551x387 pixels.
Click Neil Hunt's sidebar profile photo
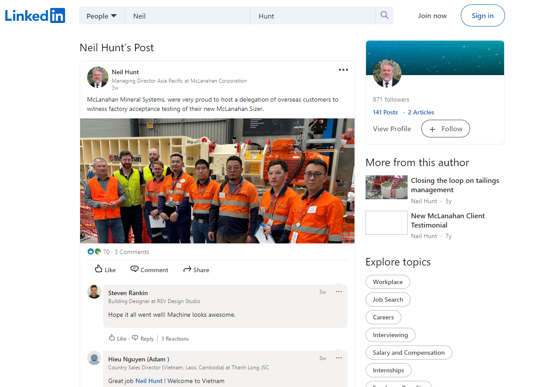click(x=387, y=73)
